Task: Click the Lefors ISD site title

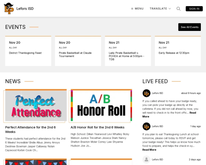Action: coord(25,9)
